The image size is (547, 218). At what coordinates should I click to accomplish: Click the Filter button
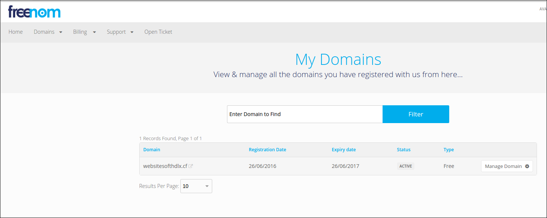pyautogui.click(x=416, y=114)
